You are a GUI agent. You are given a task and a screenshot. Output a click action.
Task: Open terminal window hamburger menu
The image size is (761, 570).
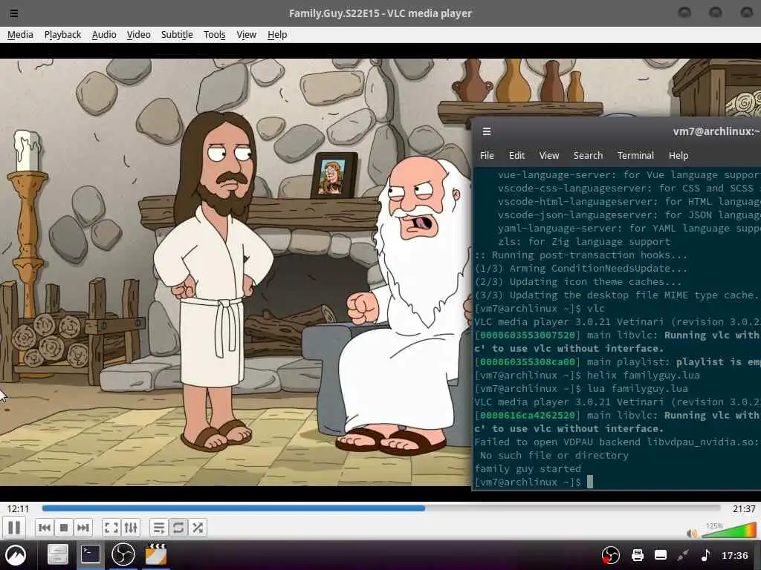(487, 131)
